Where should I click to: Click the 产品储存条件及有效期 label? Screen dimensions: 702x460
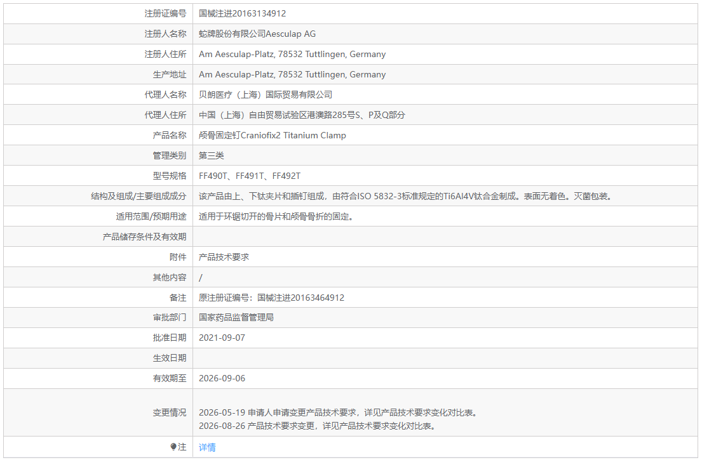tap(144, 237)
